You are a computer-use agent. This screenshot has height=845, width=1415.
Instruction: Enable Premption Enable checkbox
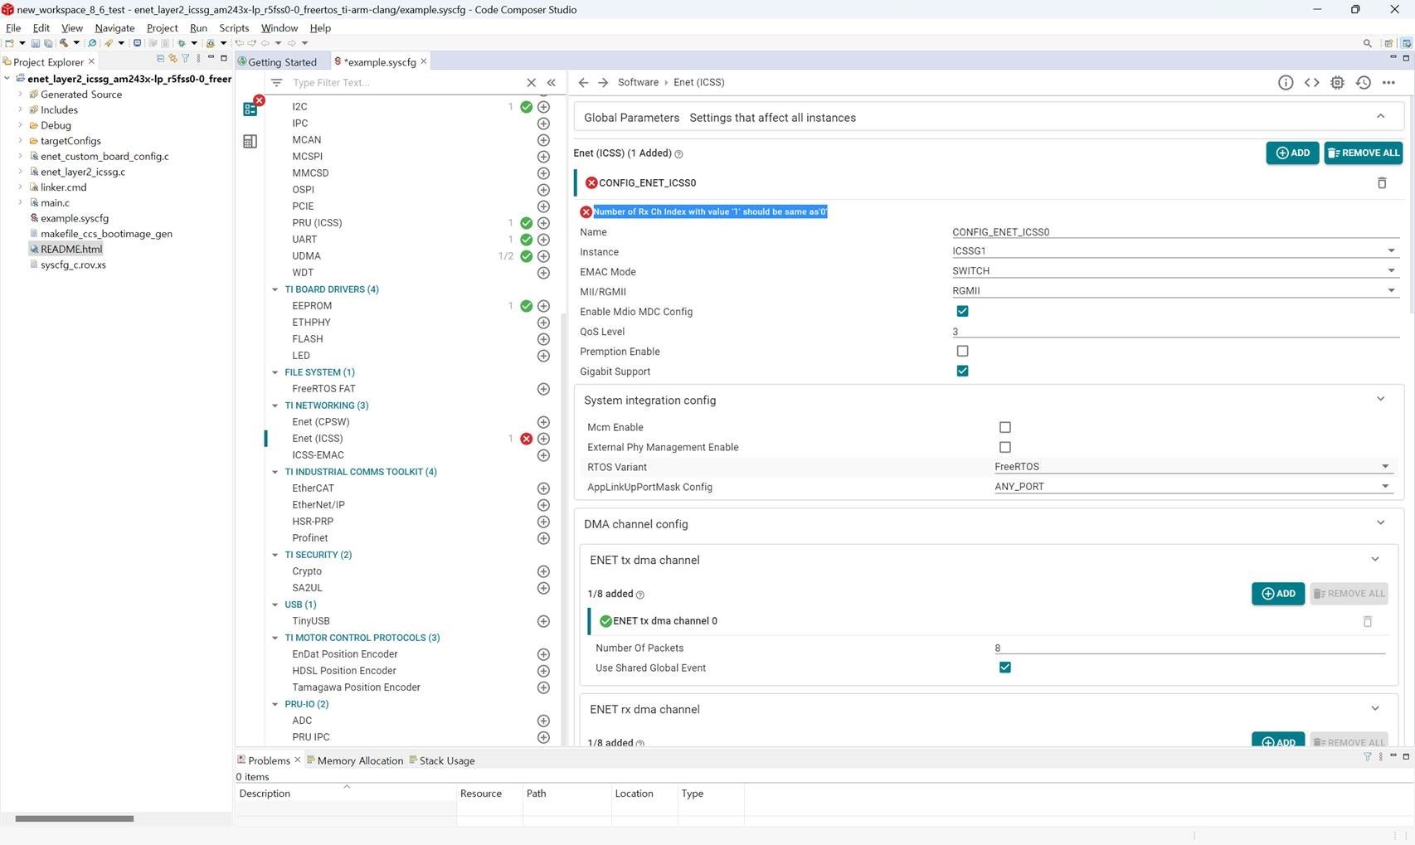[962, 351]
